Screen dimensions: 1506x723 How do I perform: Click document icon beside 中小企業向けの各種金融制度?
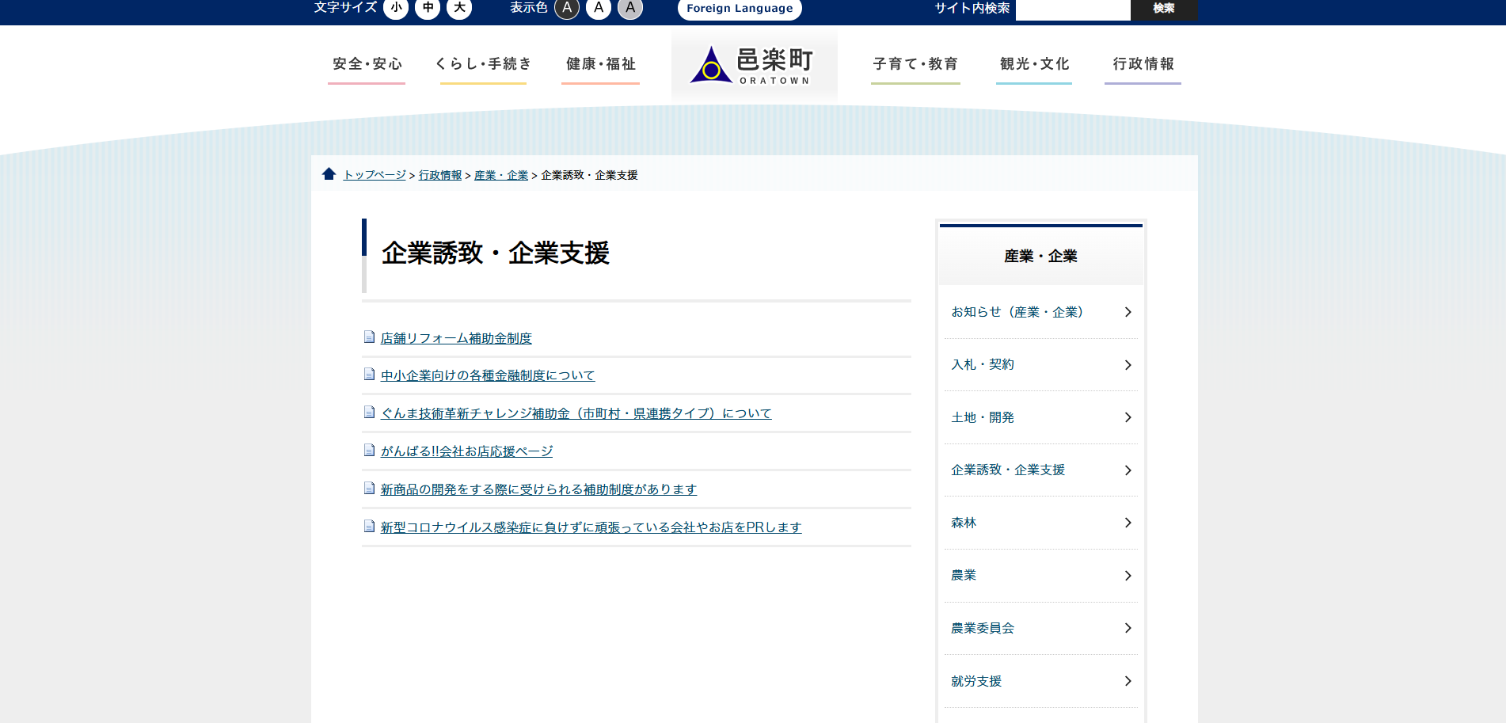tap(369, 375)
